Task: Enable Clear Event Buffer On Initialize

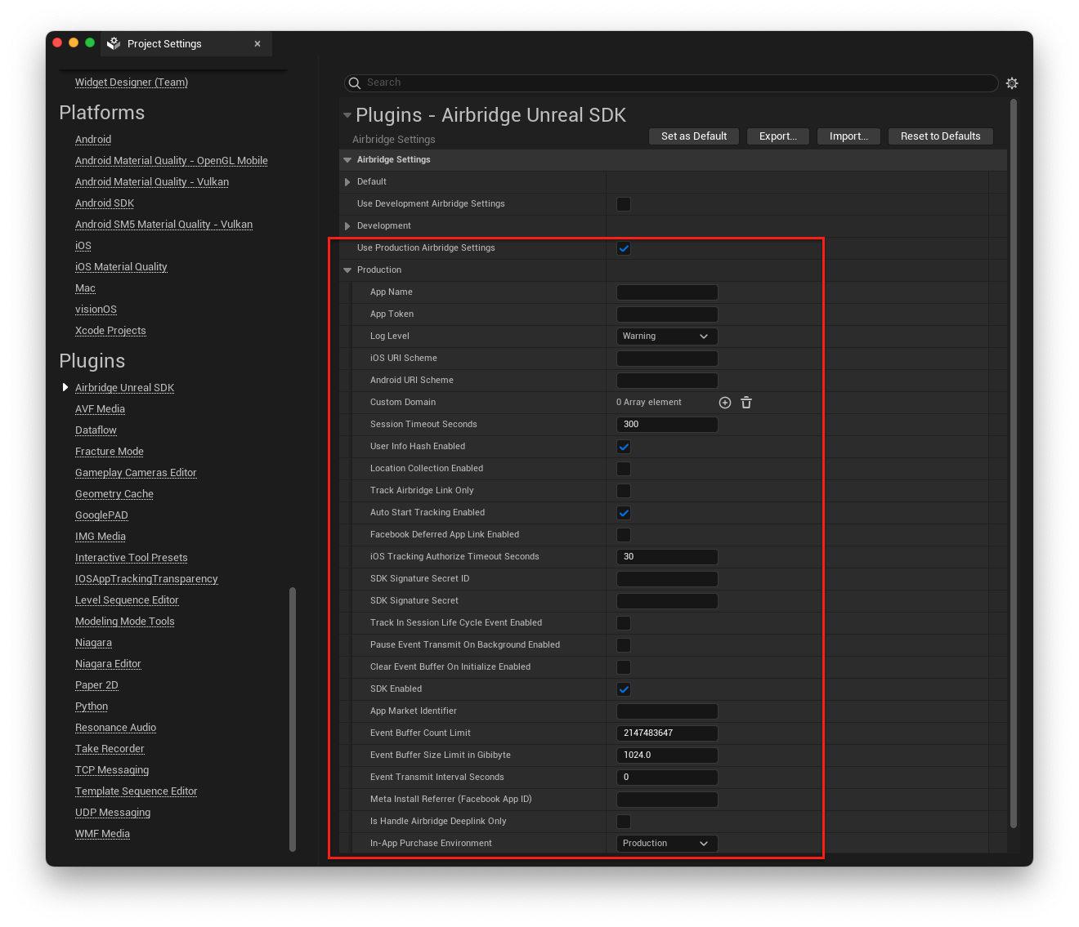Action: [x=624, y=667]
